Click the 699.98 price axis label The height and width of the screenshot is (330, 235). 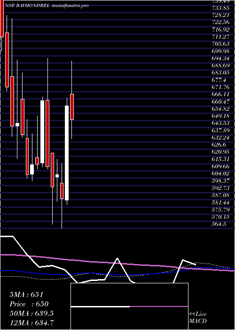[x=221, y=51]
